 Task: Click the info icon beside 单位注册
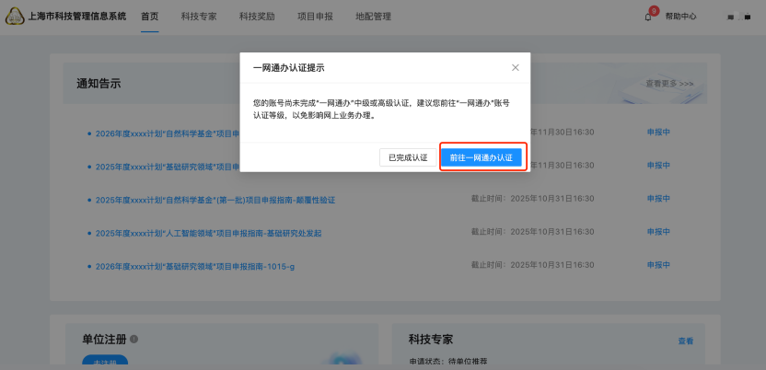pyautogui.click(x=134, y=340)
